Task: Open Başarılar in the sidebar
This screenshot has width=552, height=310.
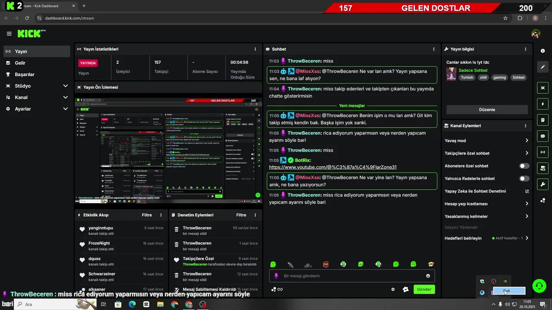Action: click(x=37, y=74)
